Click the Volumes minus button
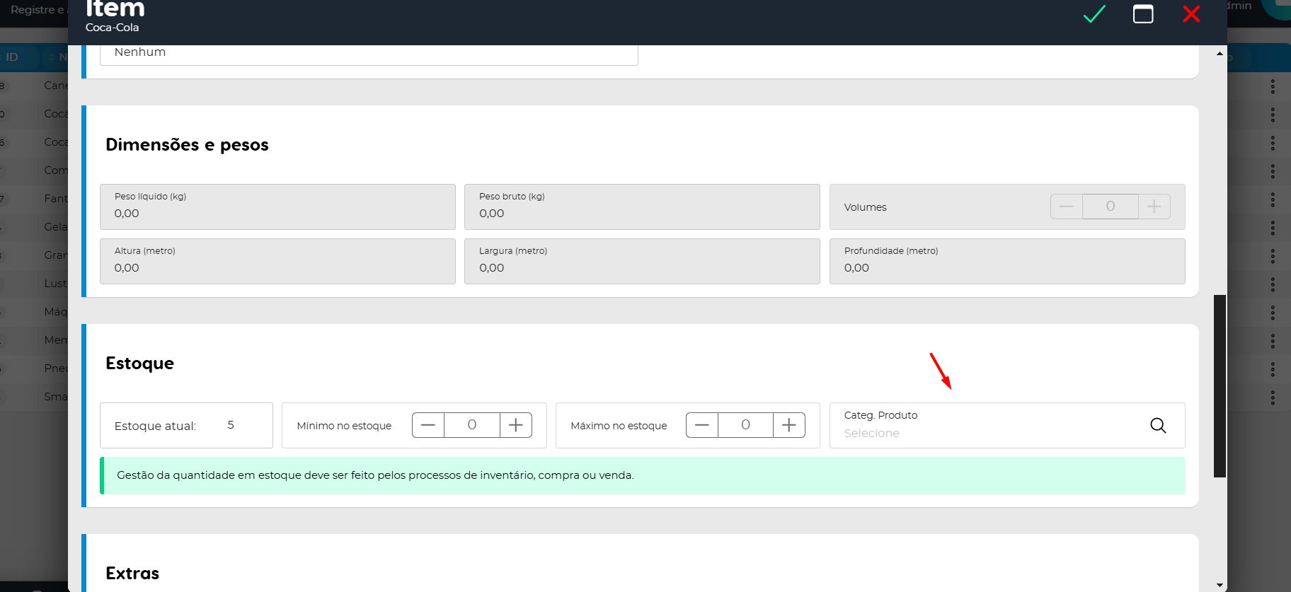Image resolution: width=1291 pixels, height=592 pixels. tap(1067, 207)
